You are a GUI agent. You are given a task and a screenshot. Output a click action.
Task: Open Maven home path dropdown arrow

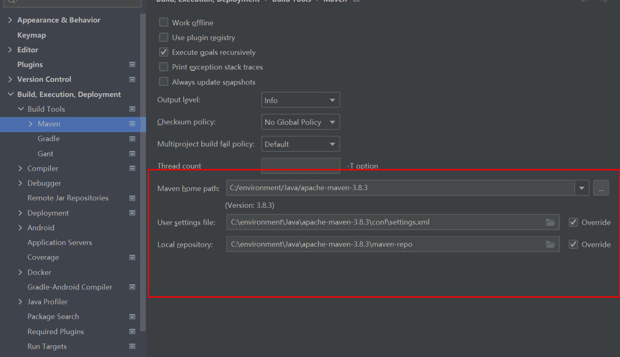[582, 188]
